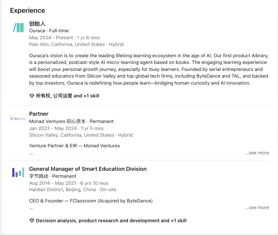
Task: Click the Experience section heading
Action: pyautogui.click(x=27, y=11)
